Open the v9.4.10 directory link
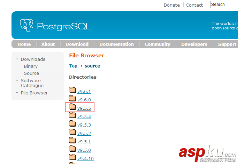The width and height of the screenshot is (238, 164). click(85, 158)
